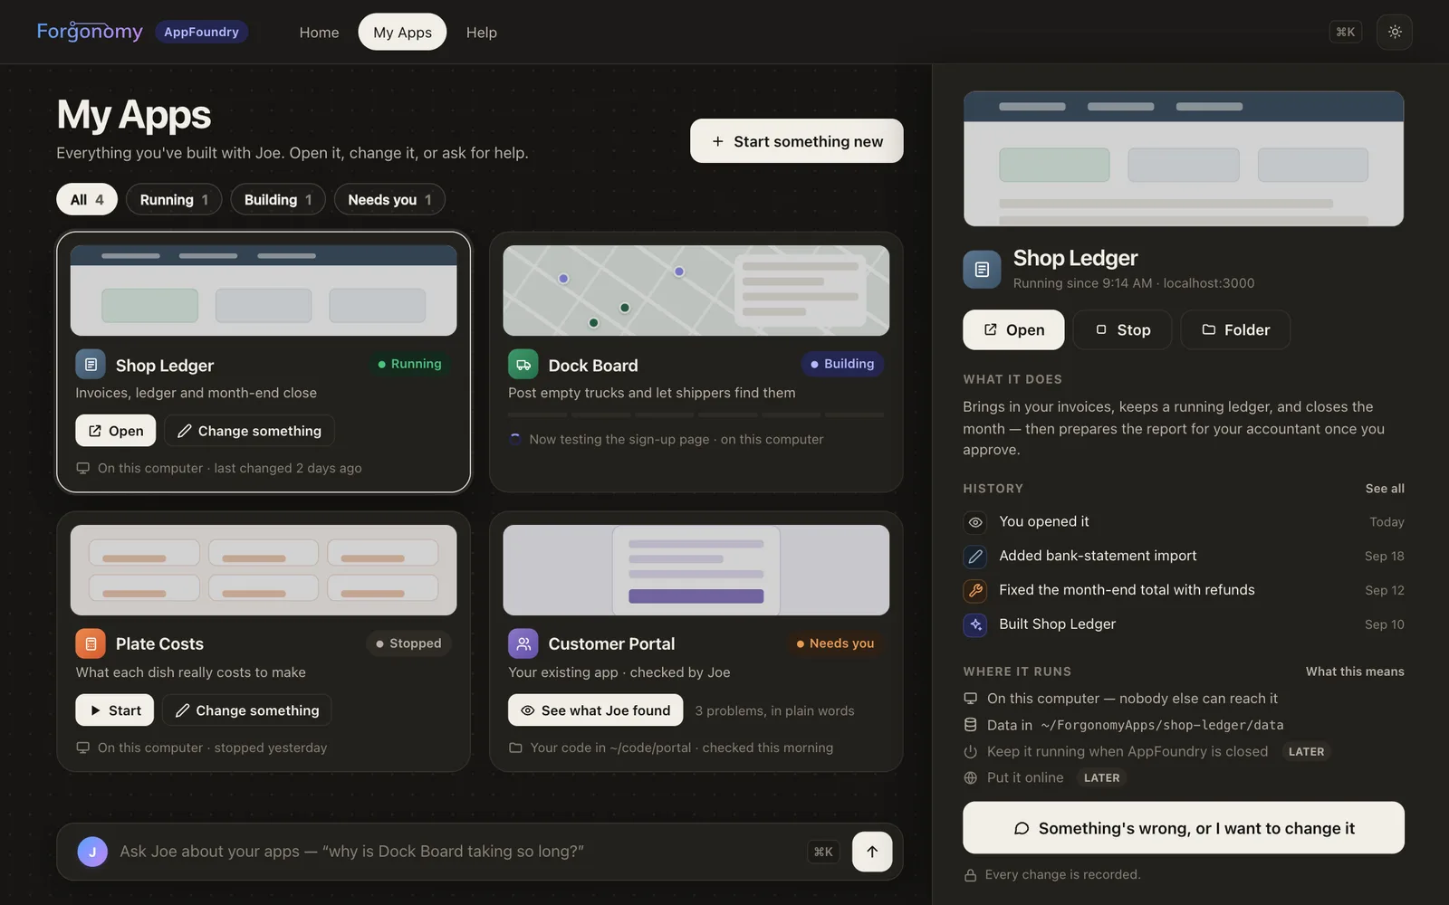Click the sparkle icon beside Built Shop Ledger
This screenshot has width=1449, height=905.
click(975, 624)
